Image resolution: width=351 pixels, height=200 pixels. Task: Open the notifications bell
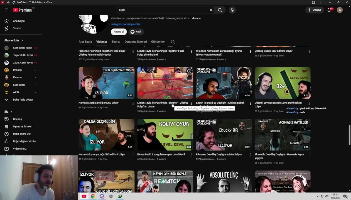pos(329,10)
